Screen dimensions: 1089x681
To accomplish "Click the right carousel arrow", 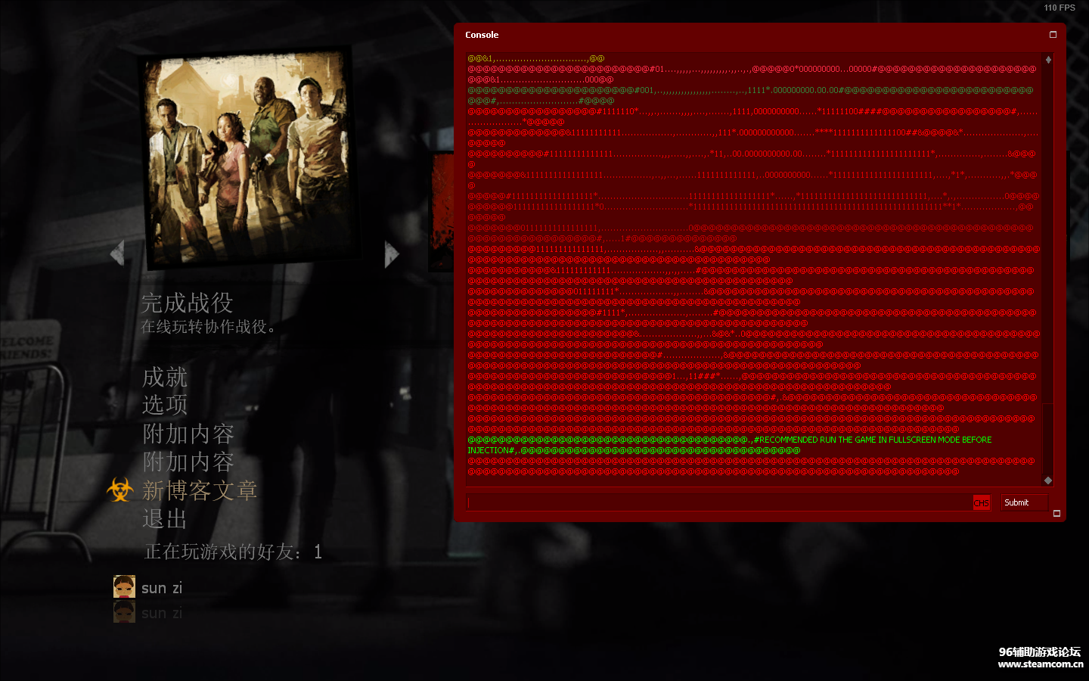I will pos(392,253).
